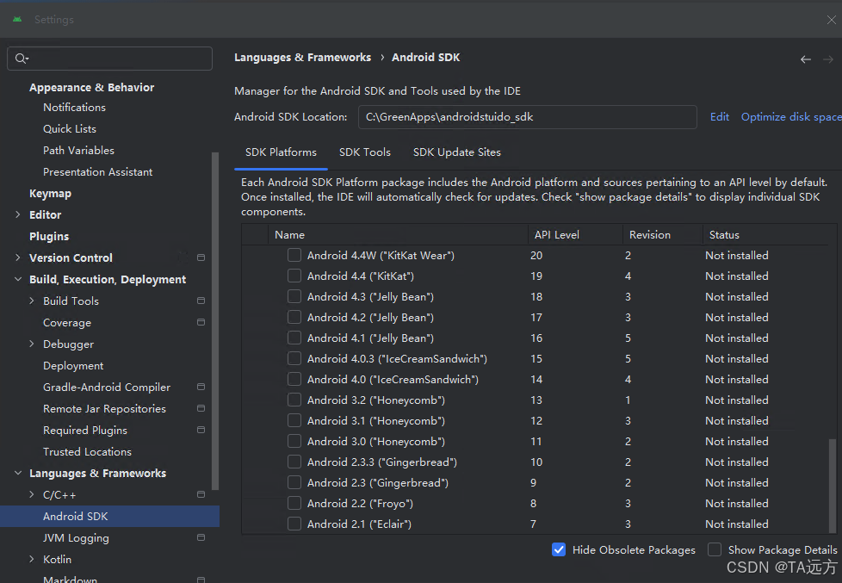Expand the C/C++ node
This screenshot has width=842, height=583.
(x=32, y=494)
